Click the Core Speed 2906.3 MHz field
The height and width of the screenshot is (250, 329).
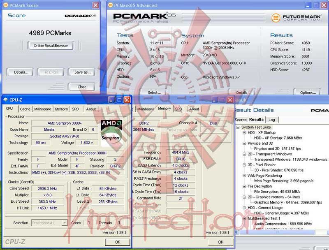[47, 189]
